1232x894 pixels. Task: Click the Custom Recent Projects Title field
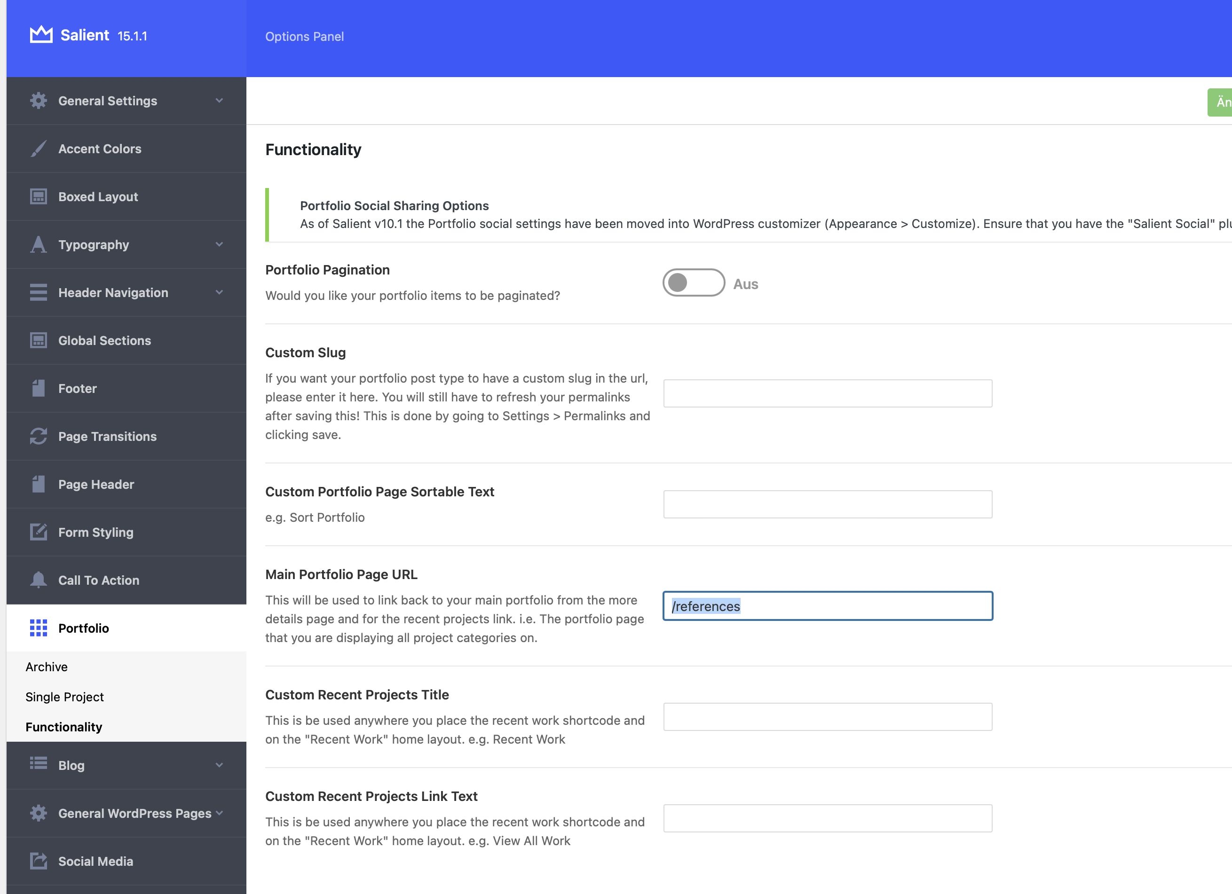click(x=827, y=716)
